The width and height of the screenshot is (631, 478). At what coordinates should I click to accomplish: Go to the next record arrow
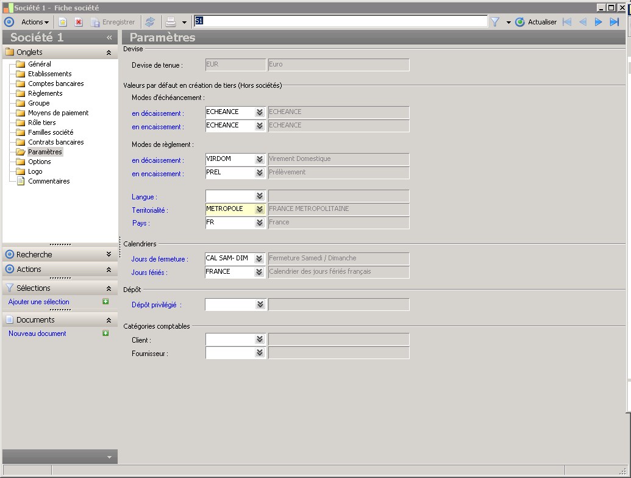point(599,22)
